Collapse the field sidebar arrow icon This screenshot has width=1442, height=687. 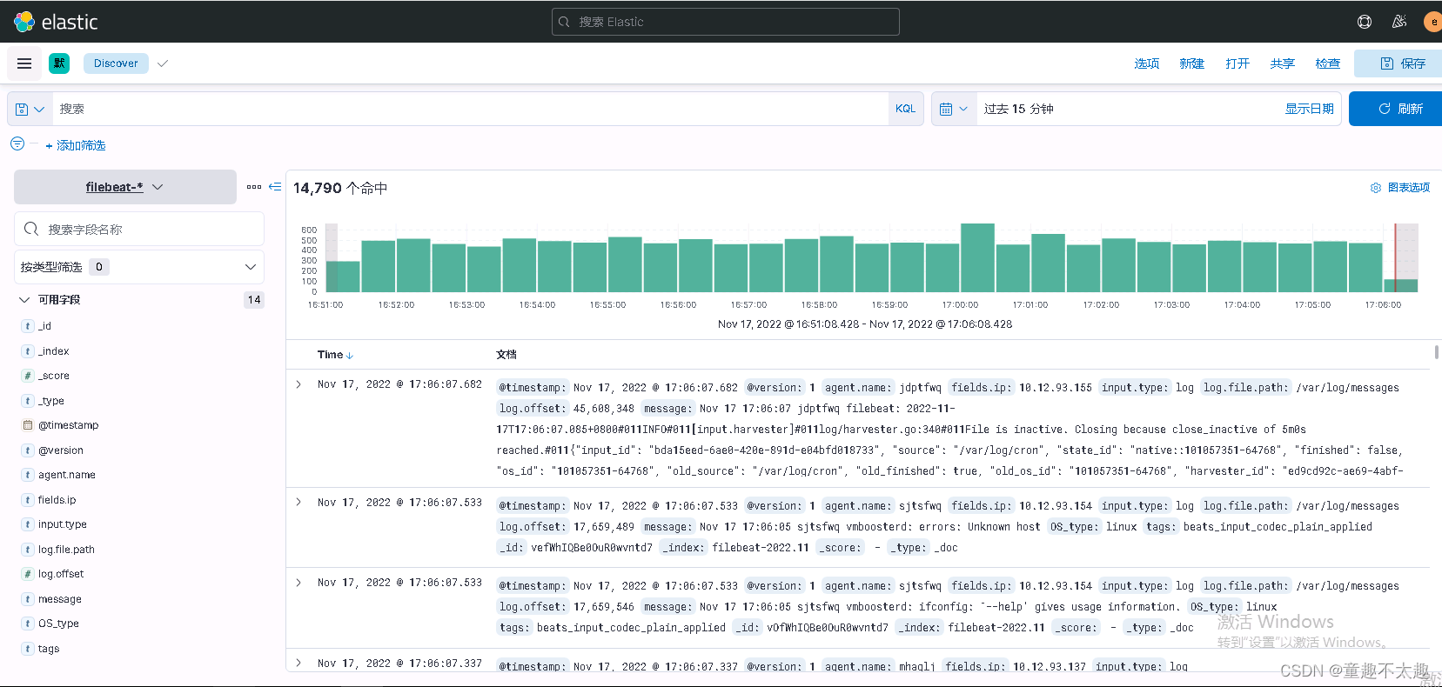[275, 187]
